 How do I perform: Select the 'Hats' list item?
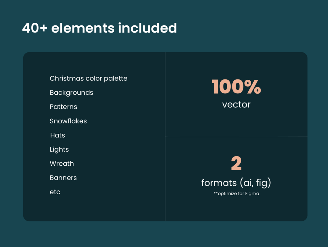[57, 135]
